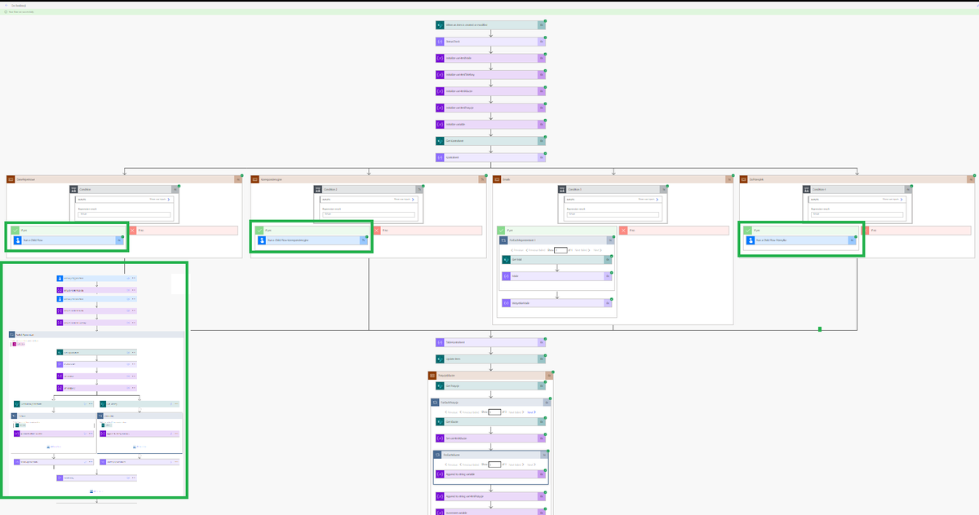
Task: Click Next in the innermost For each pager
Action: coord(531,464)
